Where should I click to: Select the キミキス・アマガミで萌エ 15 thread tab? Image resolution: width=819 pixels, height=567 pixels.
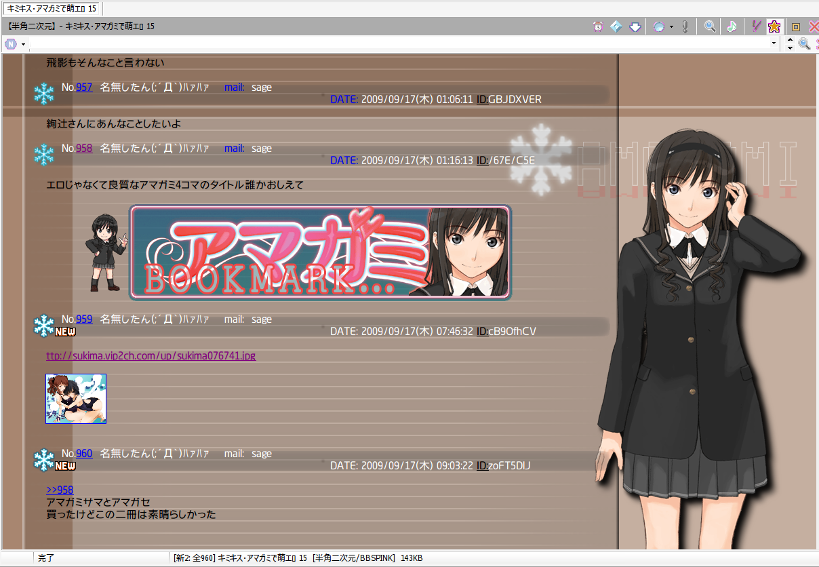tap(52, 8)
